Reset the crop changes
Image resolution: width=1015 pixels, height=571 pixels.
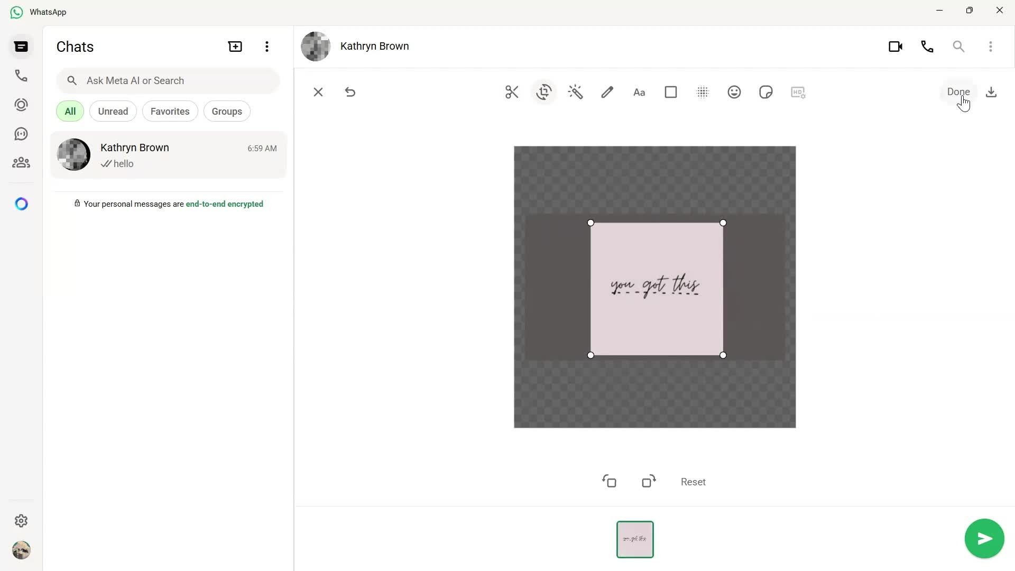pyautogui.click(x=693, y=482)
